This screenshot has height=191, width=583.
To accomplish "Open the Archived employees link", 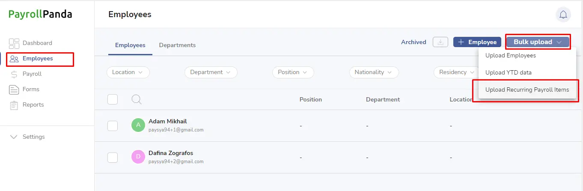I will [413, 42].
